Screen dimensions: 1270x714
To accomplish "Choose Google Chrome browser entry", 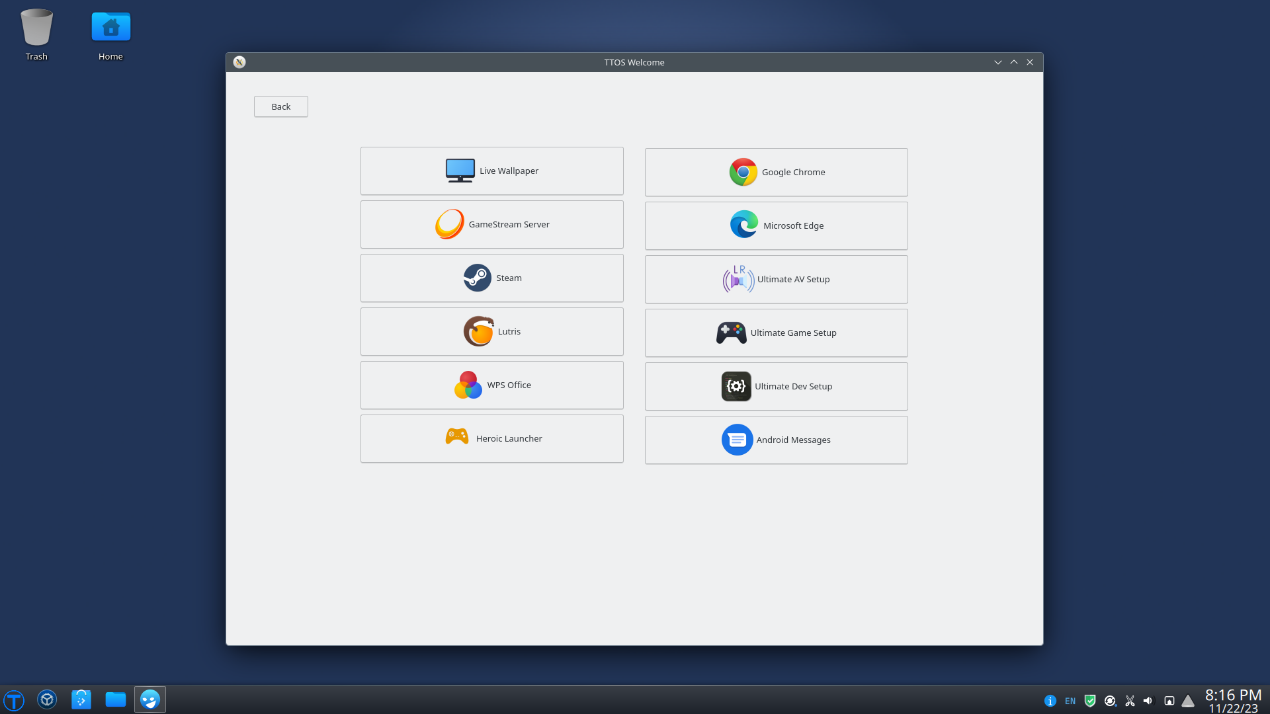I will [x=776, y=172].
